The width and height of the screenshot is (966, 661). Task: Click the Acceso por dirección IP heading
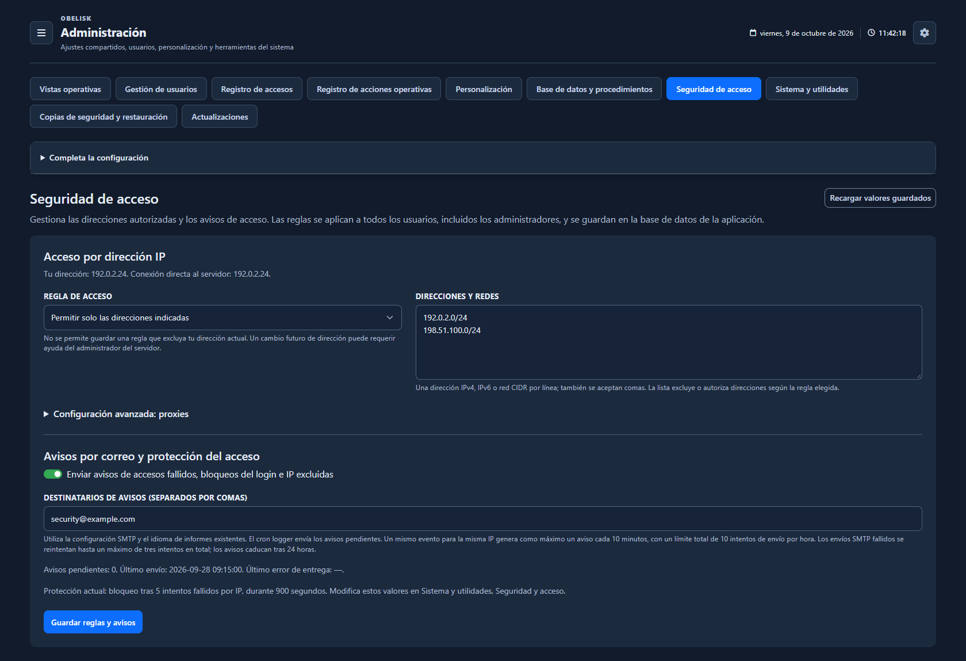coord(105,257)
